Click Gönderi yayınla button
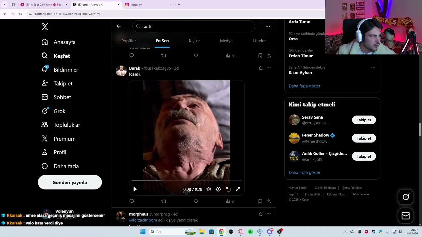This screenshot has height=237, width=422. click(70, 182)
